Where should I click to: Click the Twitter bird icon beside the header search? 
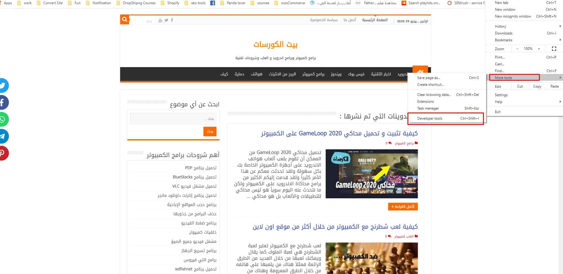tap(166, 20)
